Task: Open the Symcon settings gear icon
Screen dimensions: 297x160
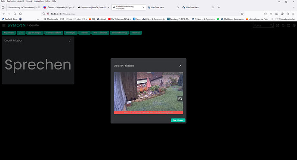Action: (x=294, y=25)
